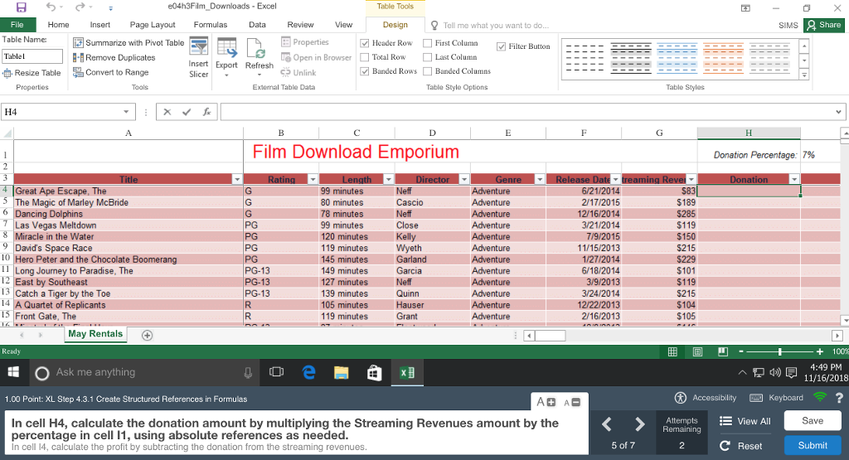This screenshot has height=460, width=849.
Task: Click the Refresh table icon
Action: click(x=256, y=48)
